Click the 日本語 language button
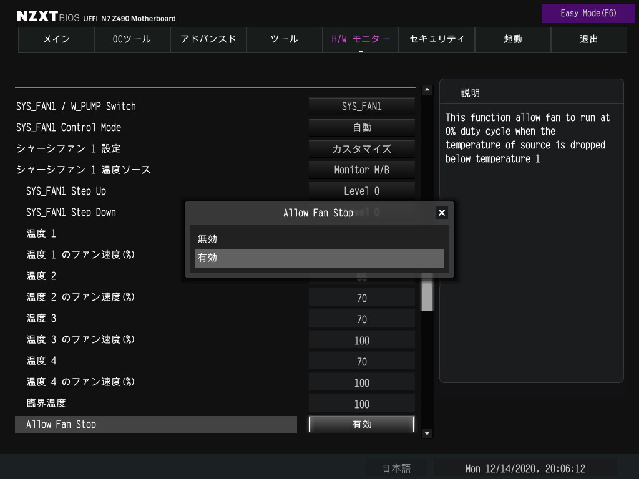 coord(396,468)
